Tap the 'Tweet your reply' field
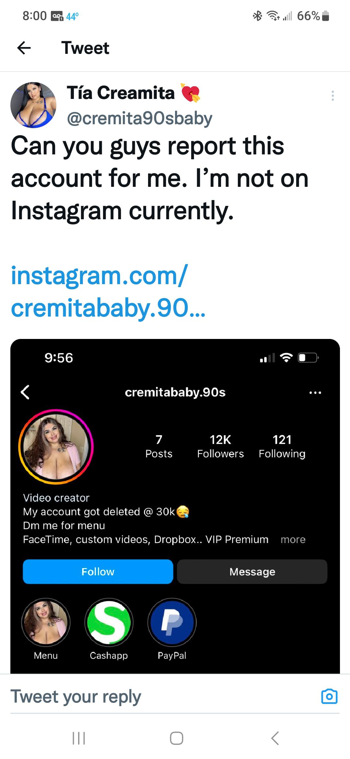Screen dimensions: 350x759 coord(75,696)
